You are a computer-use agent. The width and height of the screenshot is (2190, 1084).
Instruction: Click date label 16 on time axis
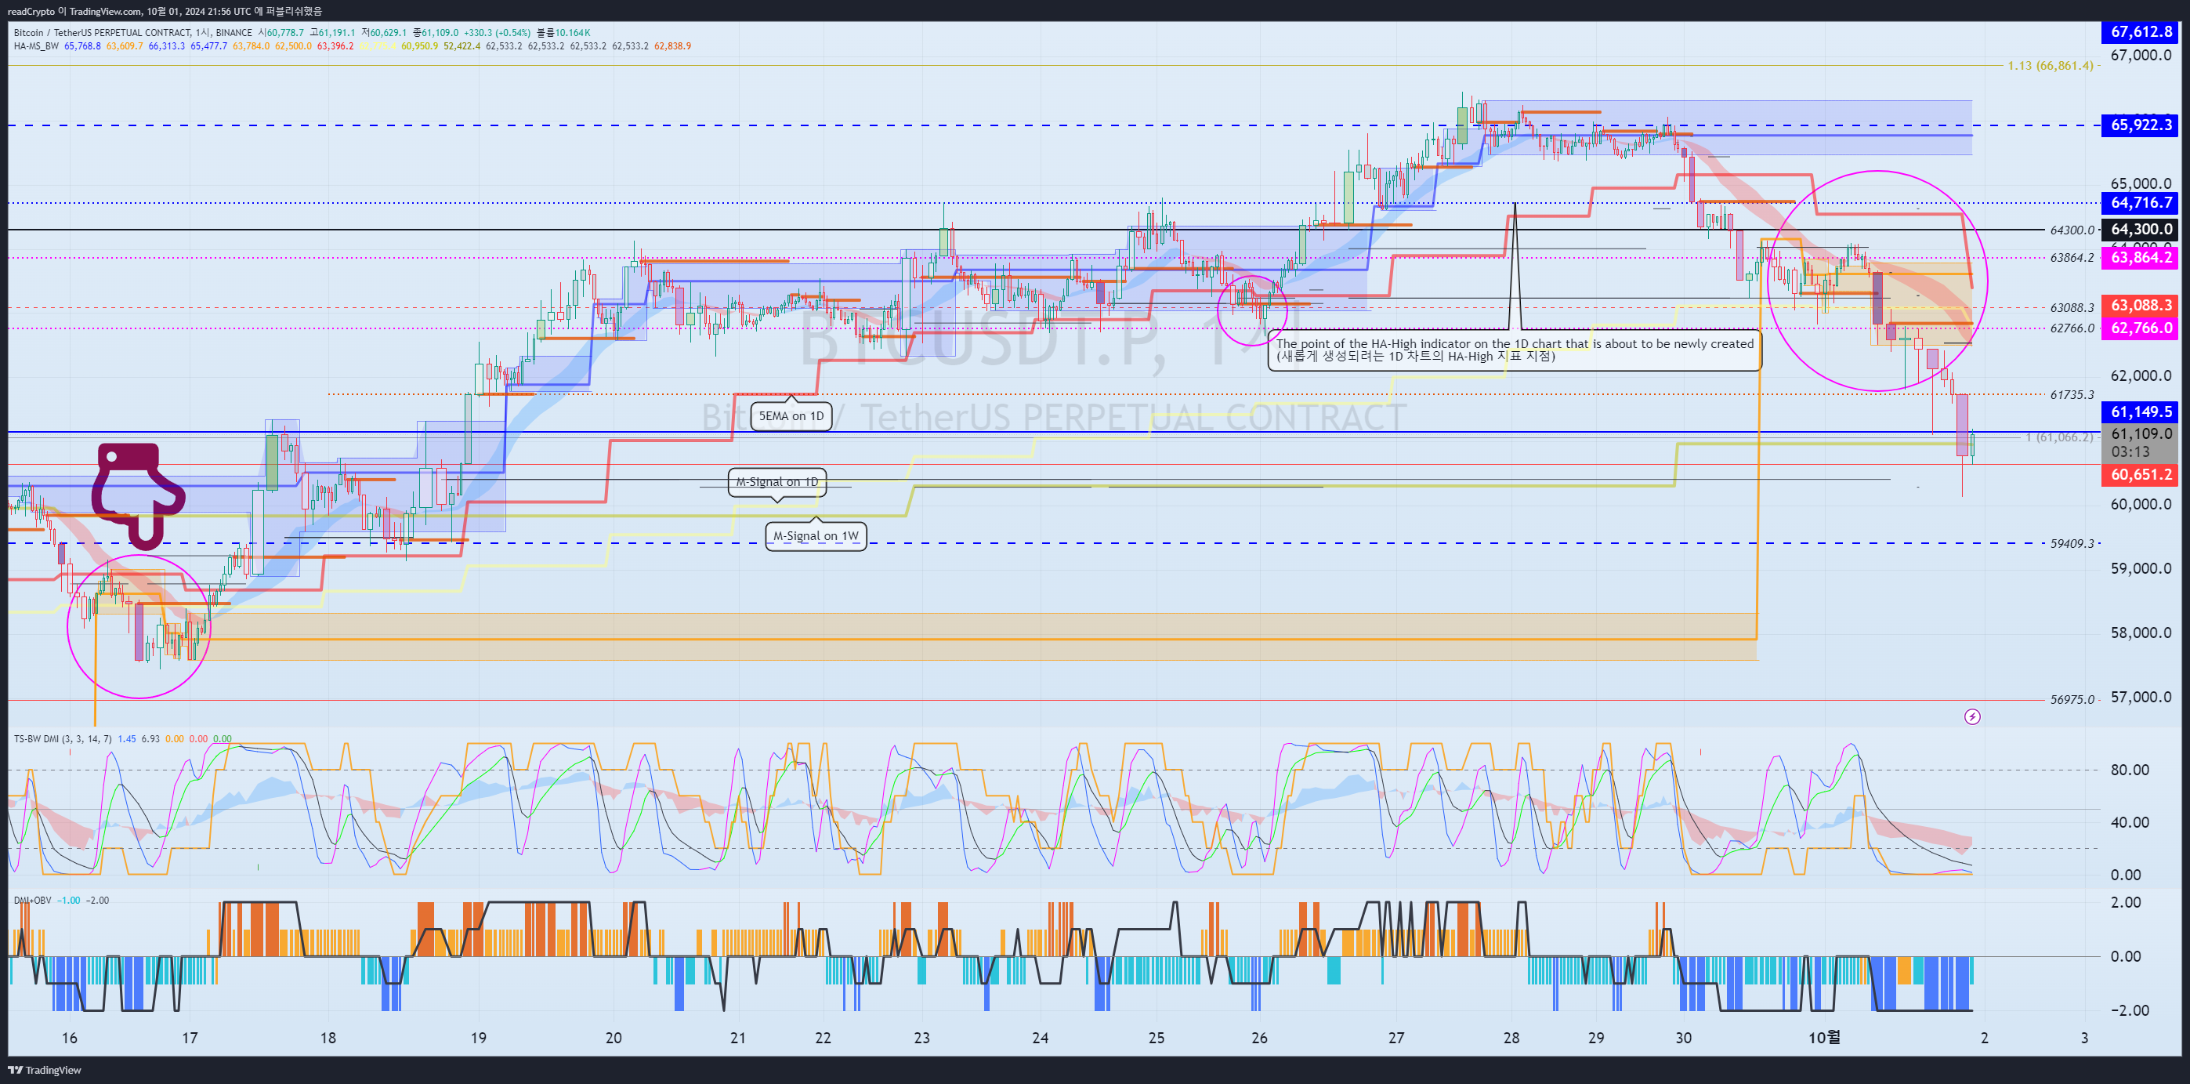pyautogui.click(x=70, y=1038)
